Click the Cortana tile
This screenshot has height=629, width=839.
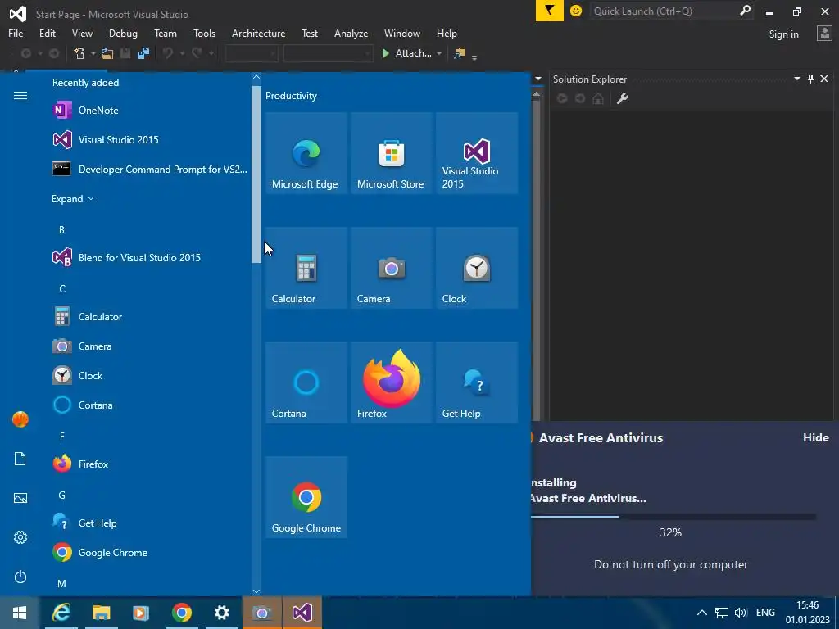(306, 382)
